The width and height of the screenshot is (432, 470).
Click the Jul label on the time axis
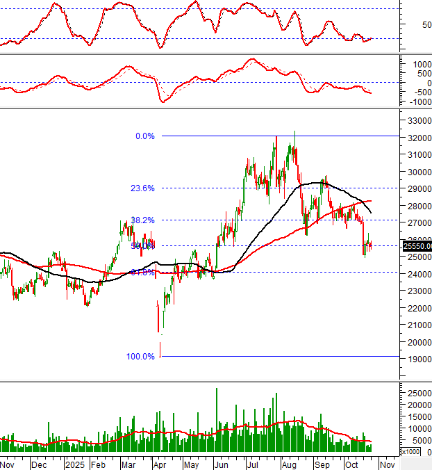coord(253,464)
